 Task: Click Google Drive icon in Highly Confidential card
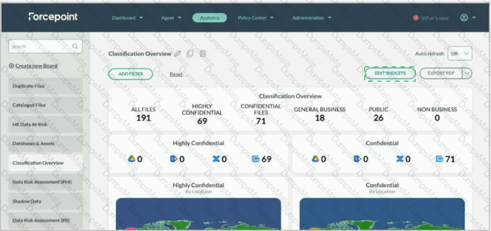coord(132,159)
